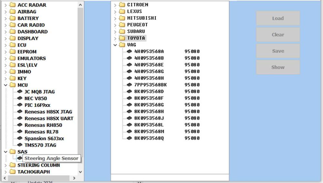
Task: Collapse the MCU folder
Action: click(x=5, y=85)
